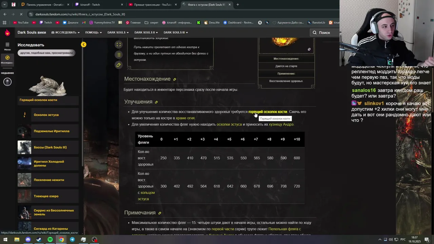Edit the Примечания section pencil icon

(x=160, y=213)
